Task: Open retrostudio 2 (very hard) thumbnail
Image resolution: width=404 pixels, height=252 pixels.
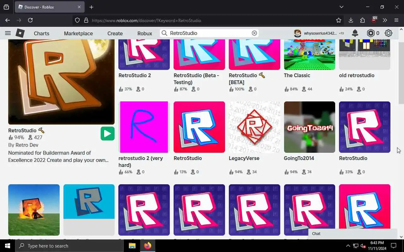Action: [144, 127]
